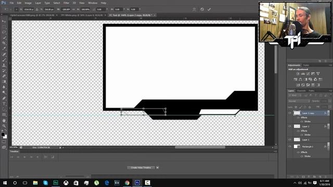Select the Zoom tool in toolbox
Screen dimensions: 333x187
click(x=4, y=126)
